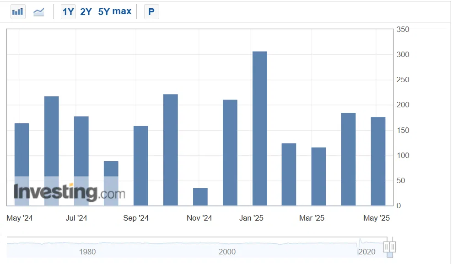Switch to area line chart icon

[x=38, y=12]
